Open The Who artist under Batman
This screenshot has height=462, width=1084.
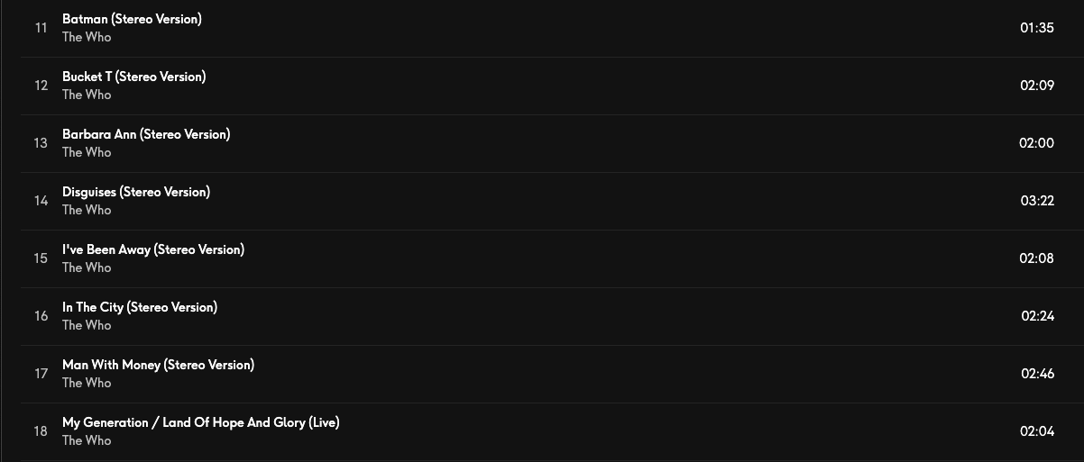[x=87, y=37]
